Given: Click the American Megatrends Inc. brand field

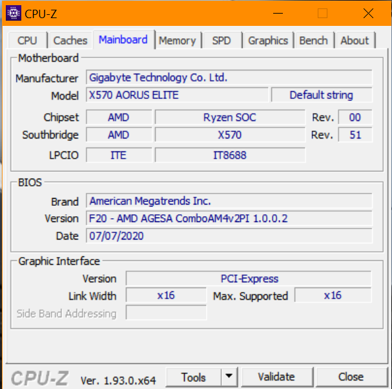Looking at the screenshot, I should pyautogui.click(x=229, y=201).
